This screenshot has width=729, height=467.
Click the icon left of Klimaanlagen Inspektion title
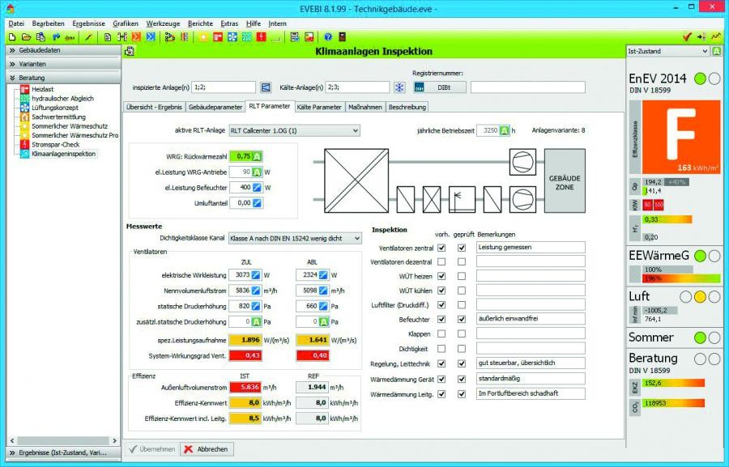tap(130, 51)
